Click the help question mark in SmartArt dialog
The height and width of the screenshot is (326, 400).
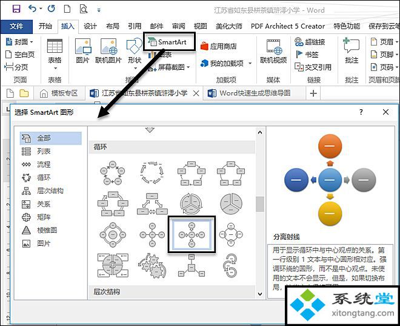click(361, 112)
